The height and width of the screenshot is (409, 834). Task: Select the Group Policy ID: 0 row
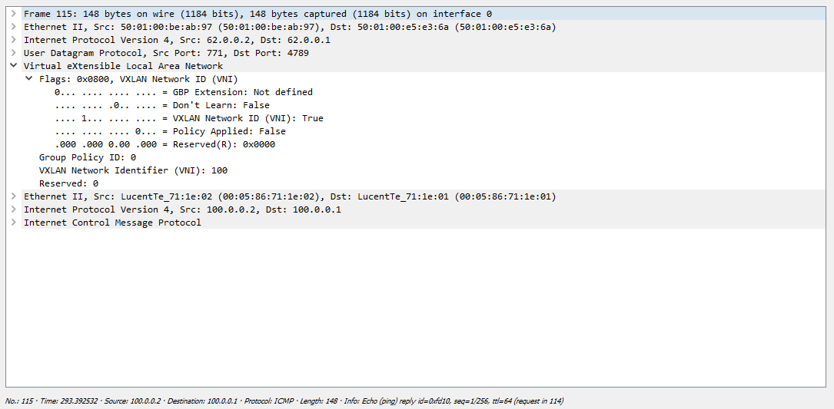coord(87,157)
